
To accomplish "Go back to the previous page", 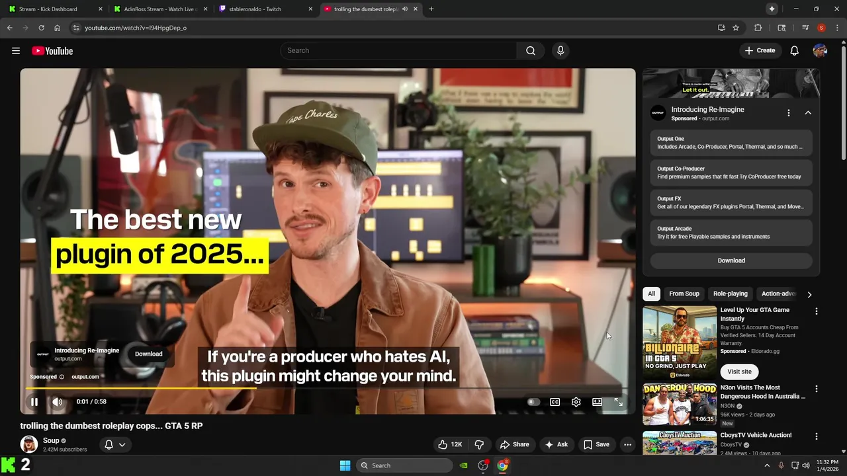I will (9, 28).
